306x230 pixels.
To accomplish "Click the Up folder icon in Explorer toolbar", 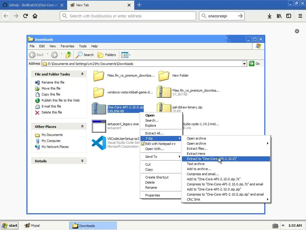I will click(x=68, y=55).
